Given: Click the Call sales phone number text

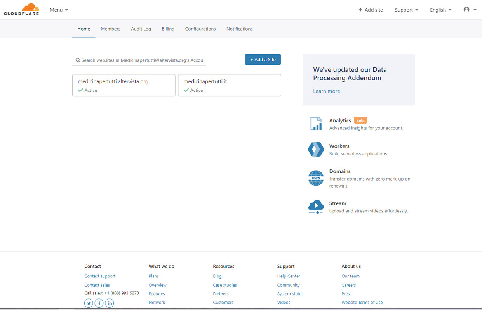Looking at the screenshot, I should pyautogui.click(x=111, y=293).
